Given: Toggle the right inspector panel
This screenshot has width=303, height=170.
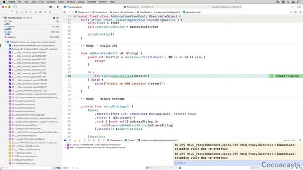Looking at the screenshot, I should click(299, 7).
